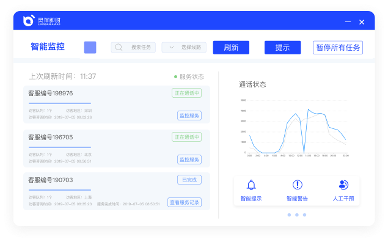388x242 pixels.
Task: Click 访客地区: 深圳 text
Action: 79,111
